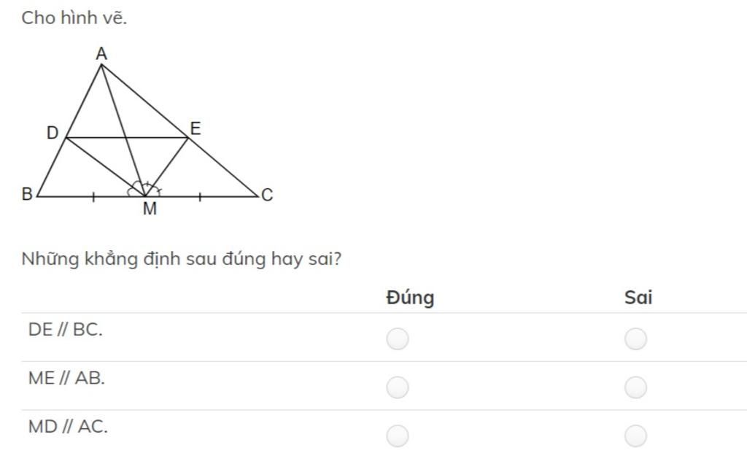Viewport: 747px width, 464px height.
Task: Choose Đúng for 'MD // AC.'
Action: point(398,436)
